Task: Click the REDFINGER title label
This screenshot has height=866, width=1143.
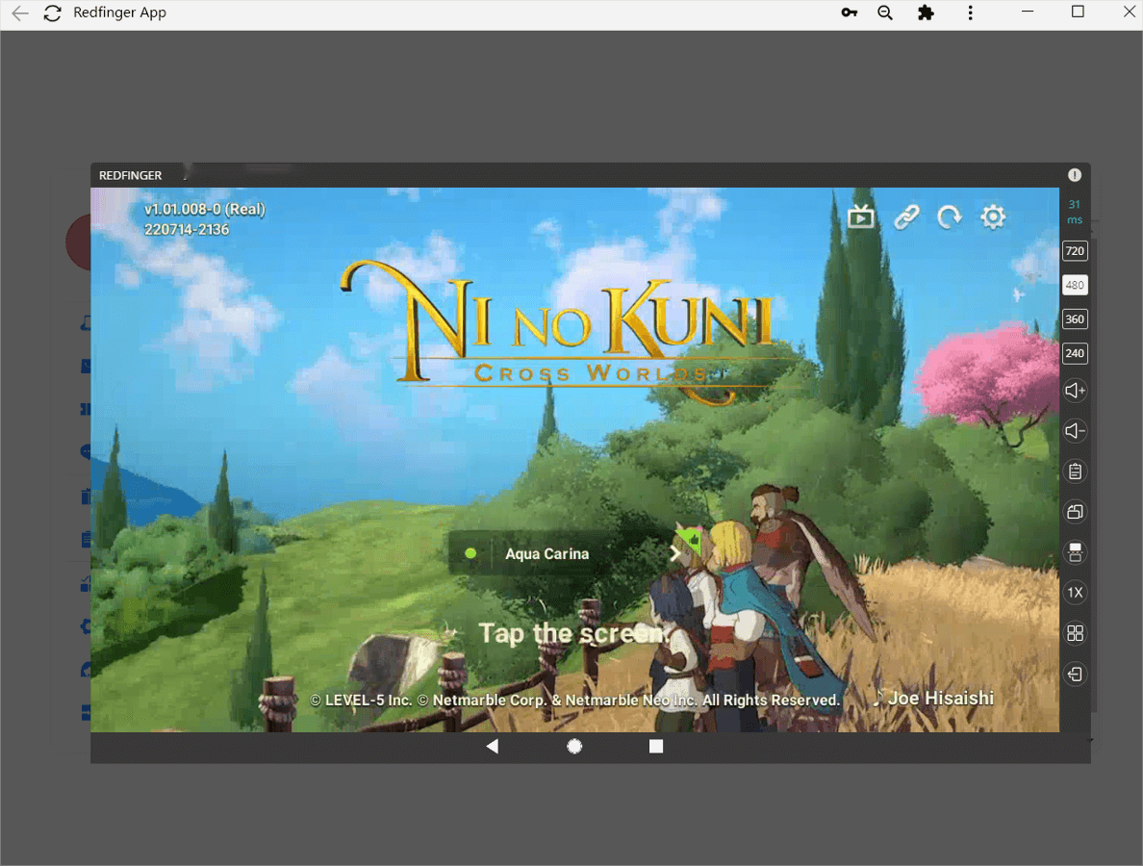Action: (131, 176)
